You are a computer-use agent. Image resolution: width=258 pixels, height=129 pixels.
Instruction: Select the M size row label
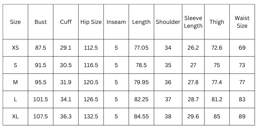coord(15,82)
